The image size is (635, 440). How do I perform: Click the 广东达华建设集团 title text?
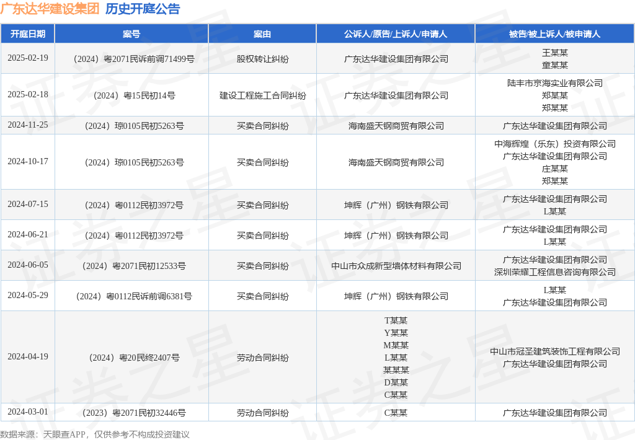tap(50, 9)
